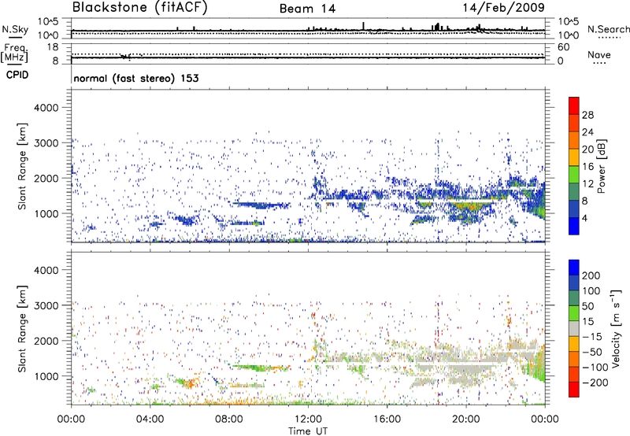Click the 4000 tick in the velocity panel

tap(46, 270)
